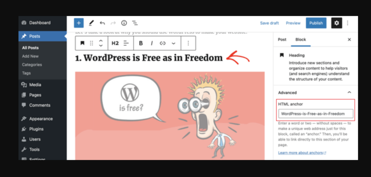
Task: Open the editor Options three-dot menu
Action: click(348, 23)
